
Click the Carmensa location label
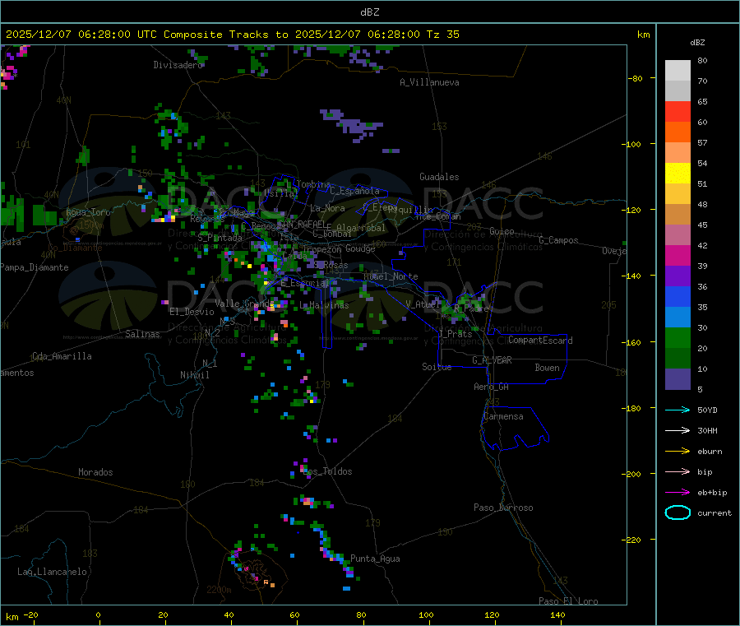[503, 416]
